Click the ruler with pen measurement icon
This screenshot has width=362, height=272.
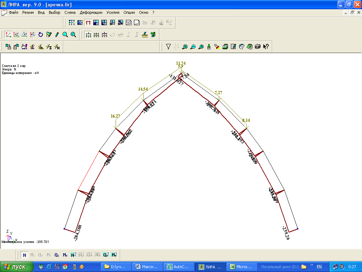pyautogui.click(x=145, y=35)
